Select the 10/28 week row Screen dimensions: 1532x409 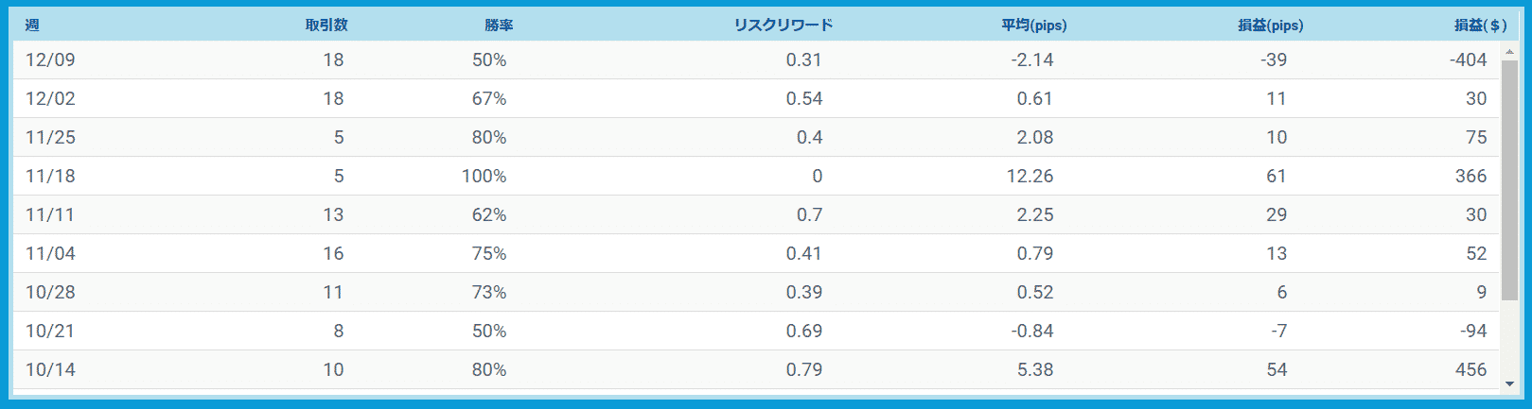pyautogui.click(x=756, y=292)
